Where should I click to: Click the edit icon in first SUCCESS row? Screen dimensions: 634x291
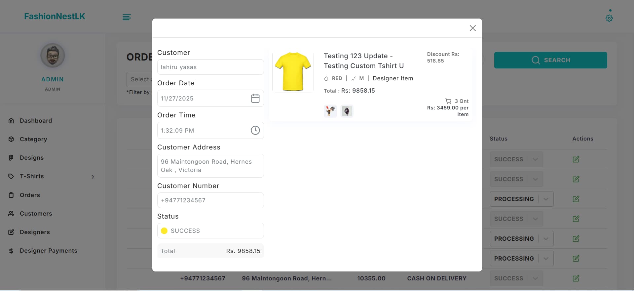pyautogui.click(x=576, y=159)
